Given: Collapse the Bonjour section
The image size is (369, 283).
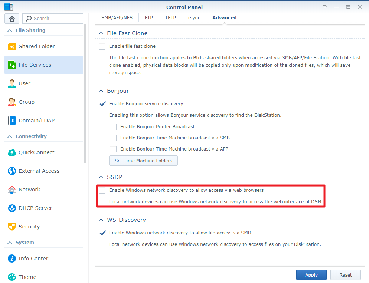Looking at the screenshot, I should pos(101,91).
